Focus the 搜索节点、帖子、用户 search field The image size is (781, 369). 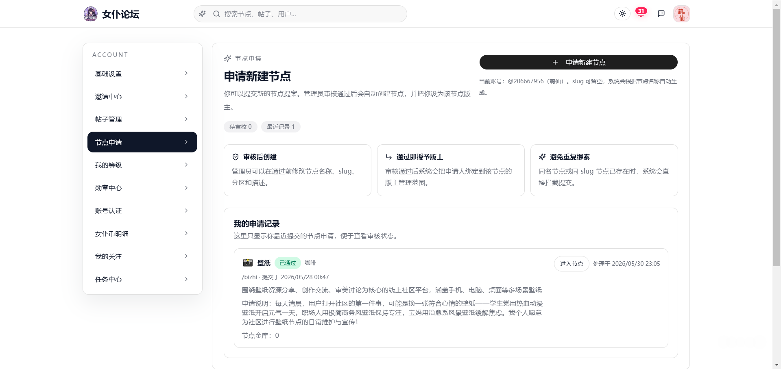click(x=300, y=14)
